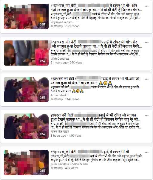Image resolution: width=153 pixels, height=180 pixels.
Task: Open more options for Guru Ravidass video
Action: pyautogui.click(x=146, y=152)
